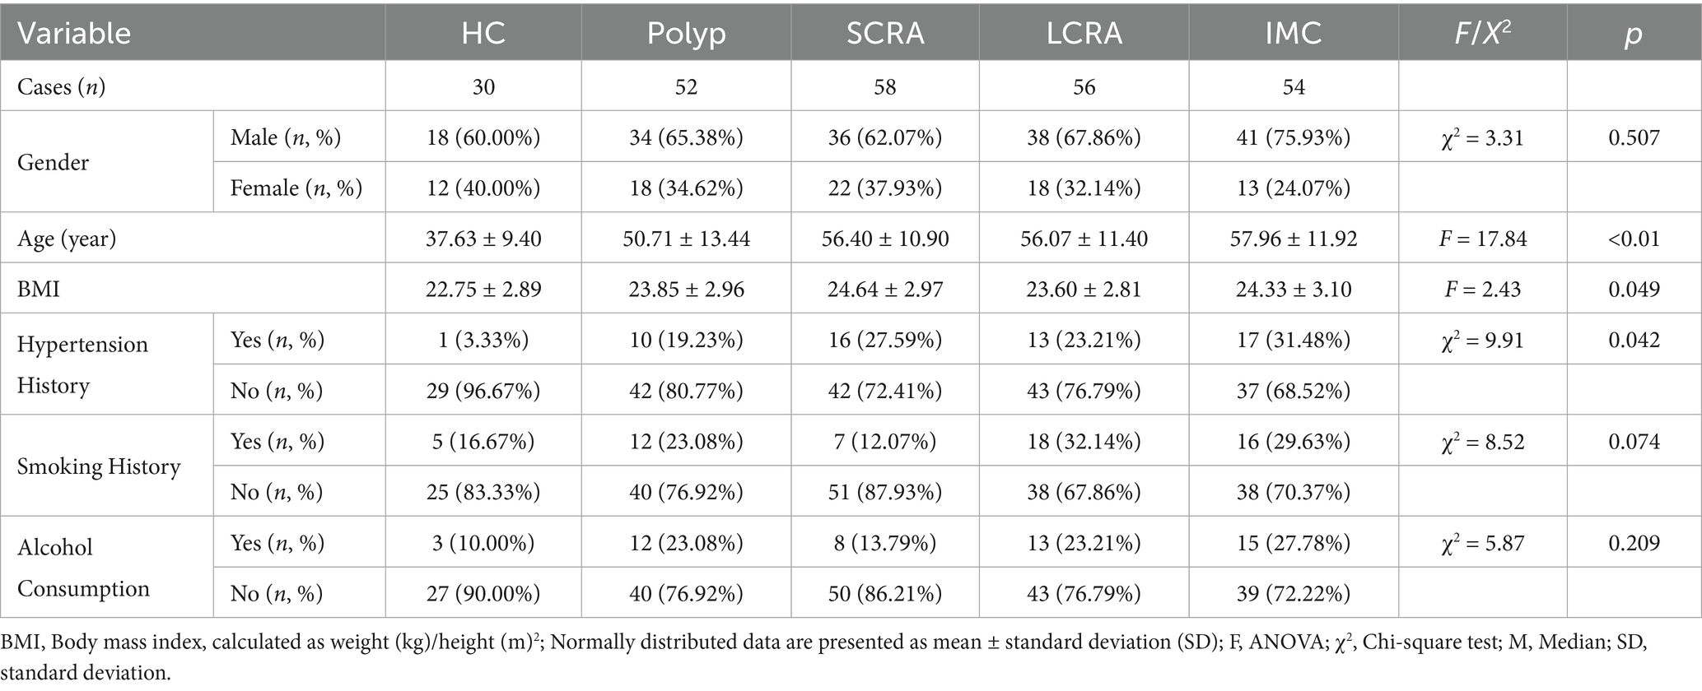Click the F = 17.84 statistic cell
1702x691 pixels.
pyautogui.click(x=1482, y=239)
